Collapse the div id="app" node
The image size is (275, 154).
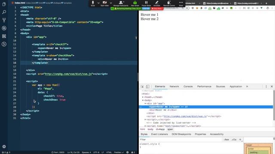point(145,104)
